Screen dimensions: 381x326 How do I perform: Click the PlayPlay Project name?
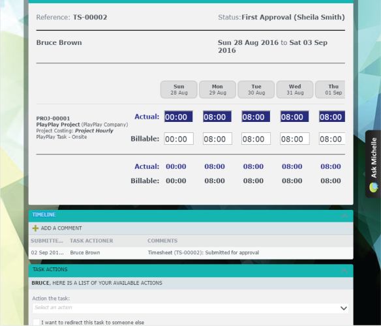pos(58,125)
